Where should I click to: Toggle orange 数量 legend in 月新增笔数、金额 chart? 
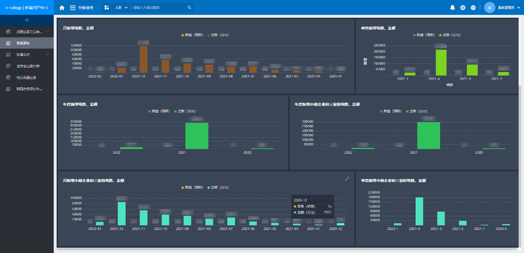click(192, 35)
